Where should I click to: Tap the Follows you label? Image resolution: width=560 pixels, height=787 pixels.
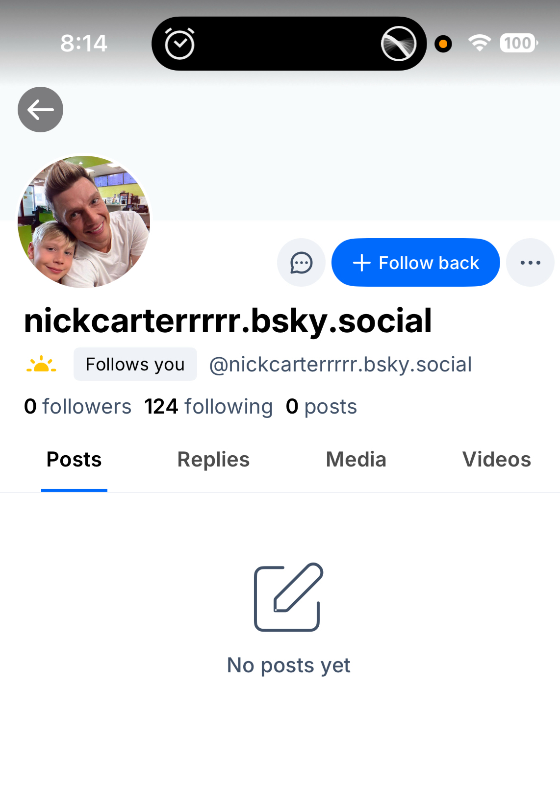tap(135, 364)
